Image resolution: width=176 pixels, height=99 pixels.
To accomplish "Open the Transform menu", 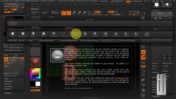I will [141, 4].
